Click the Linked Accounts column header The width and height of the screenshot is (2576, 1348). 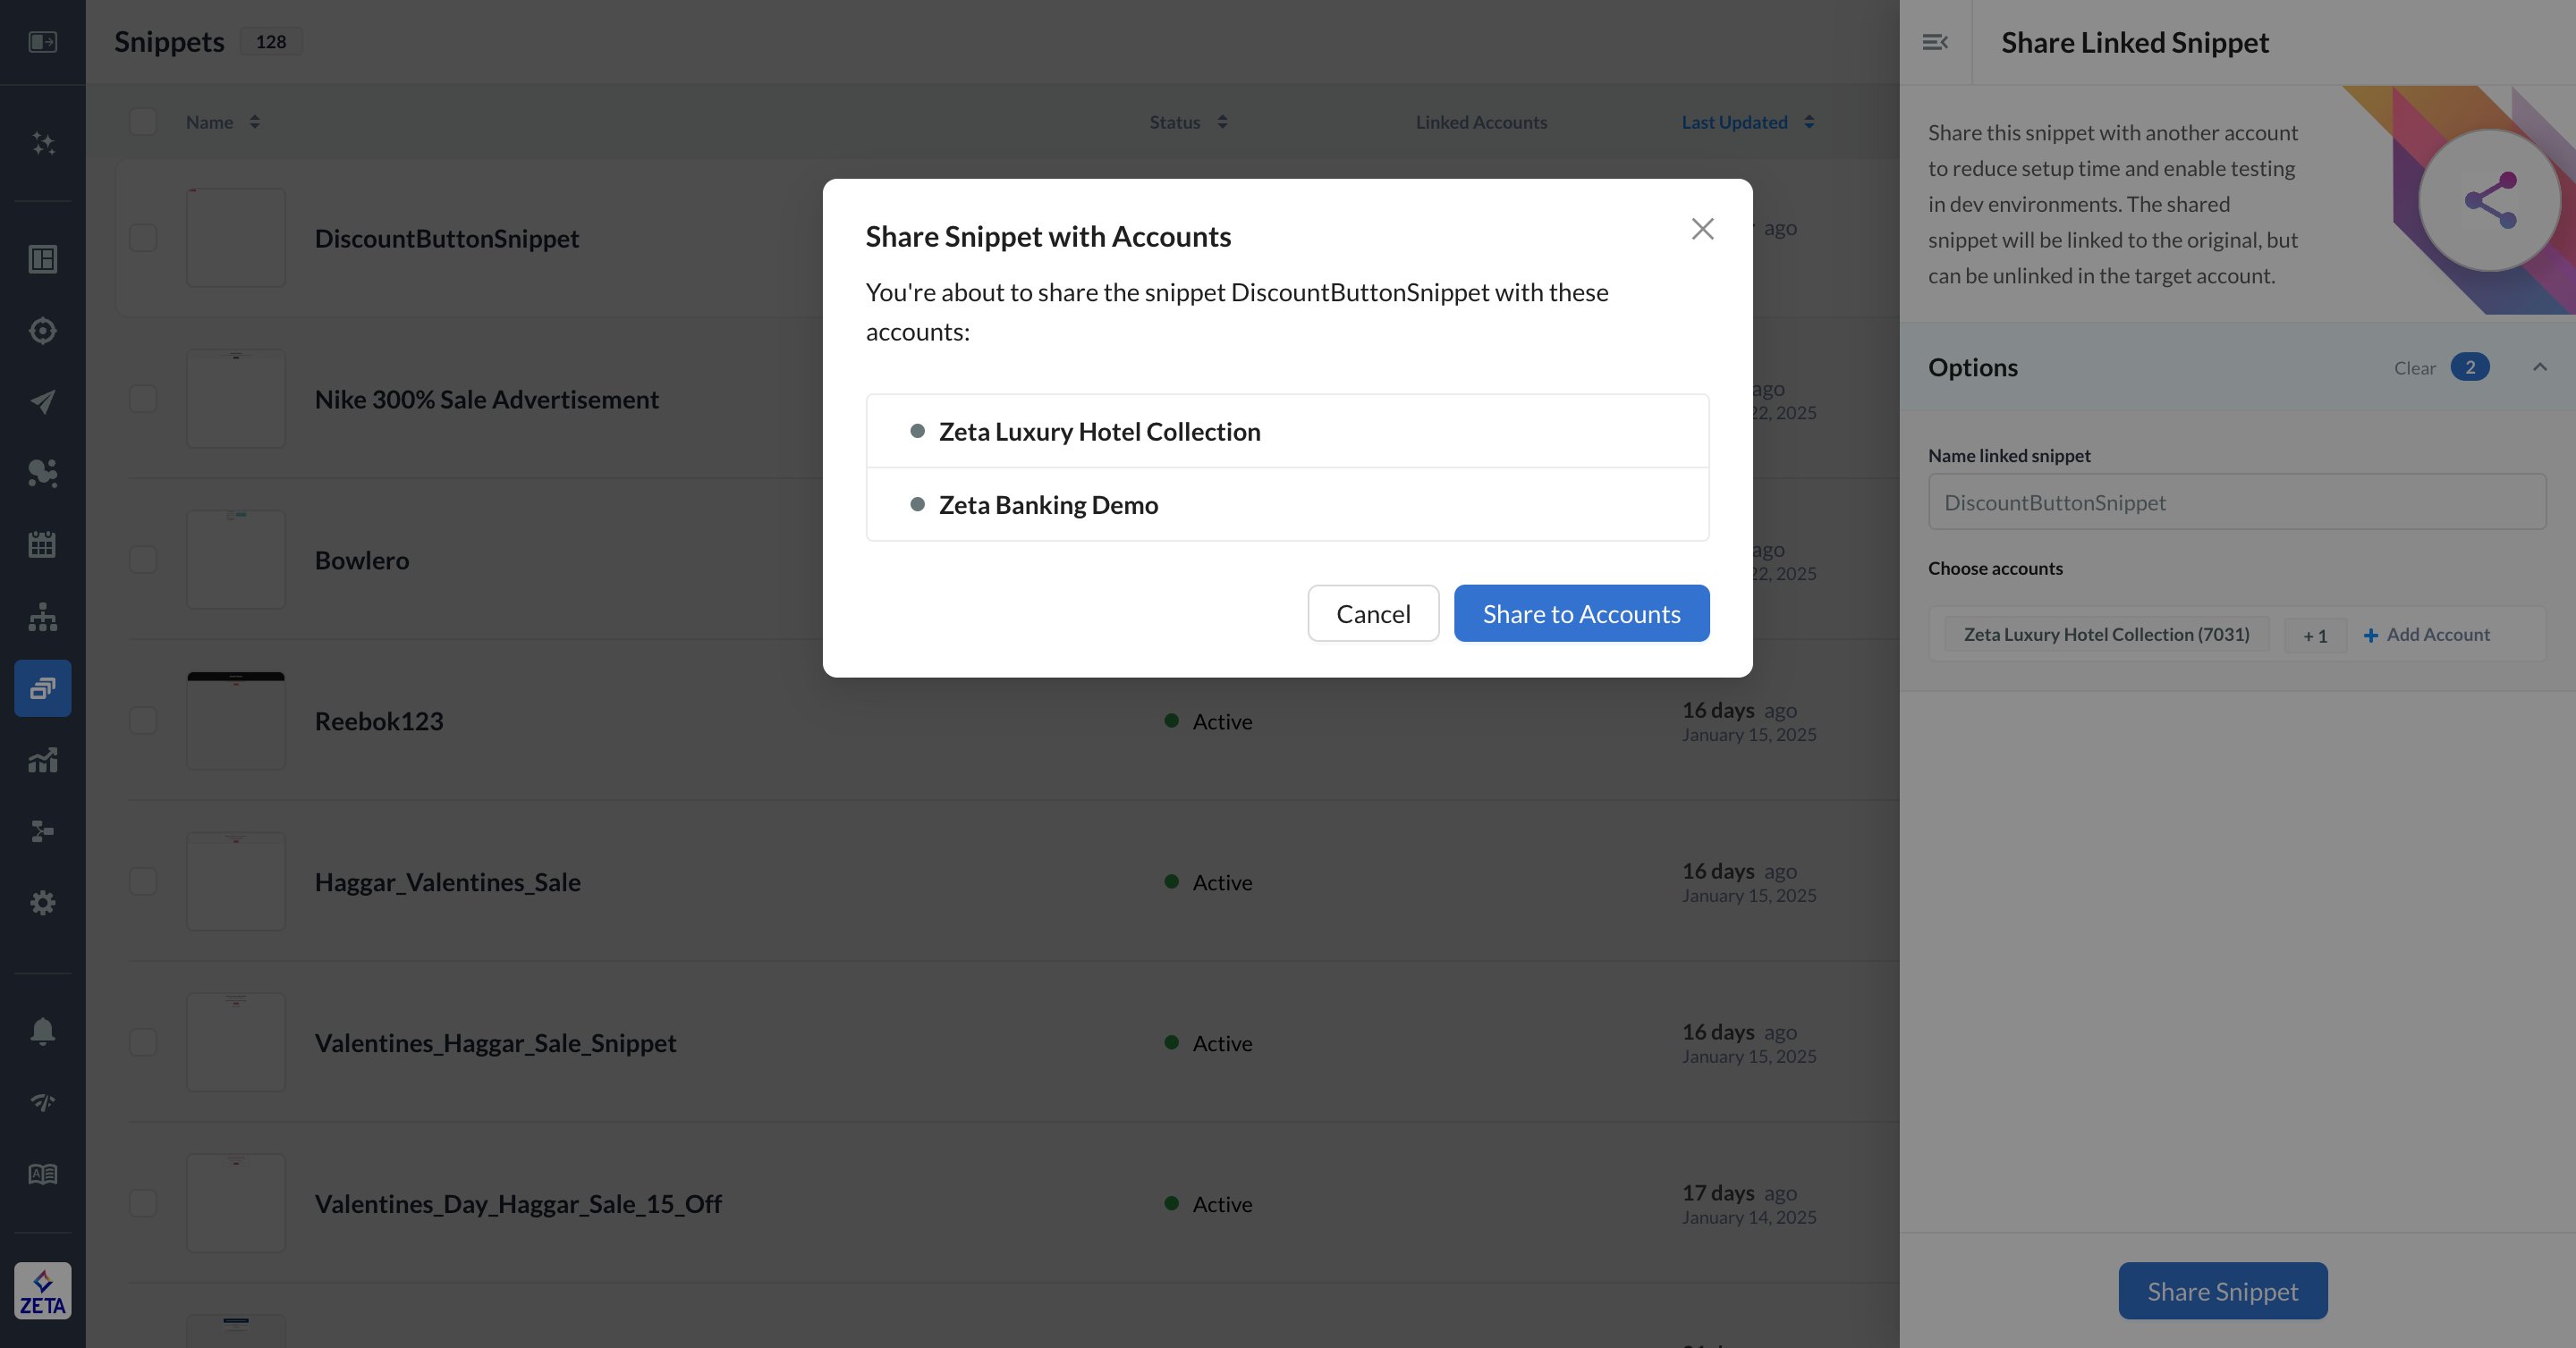pyautogui.click(x=1481, y=122)
